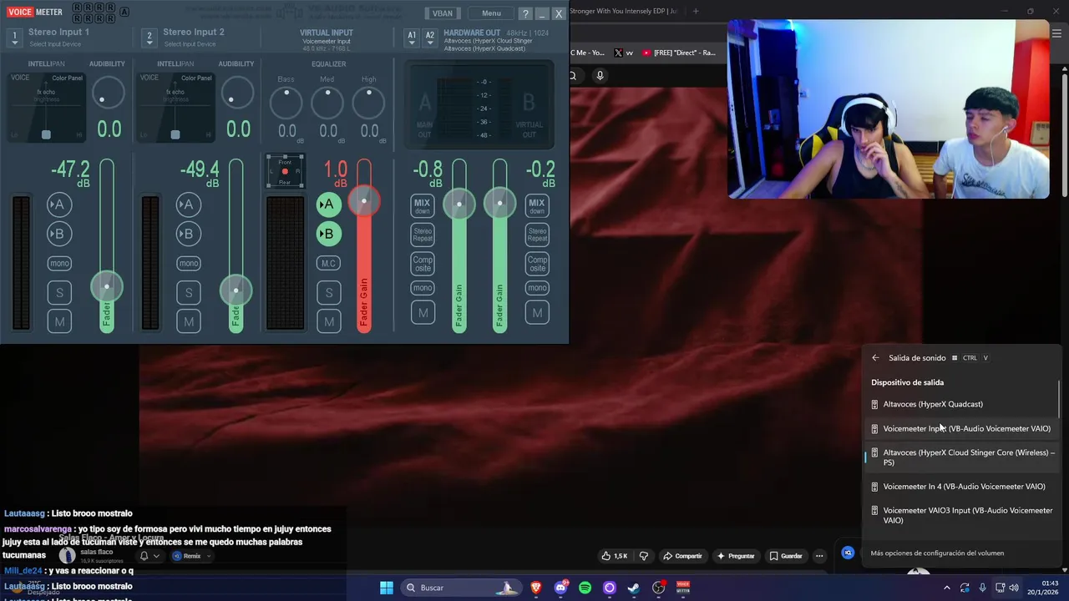The width and height of the screenshot is (1069, 601).
Task: Toggle Composite on output A
Action: (423, 264)
